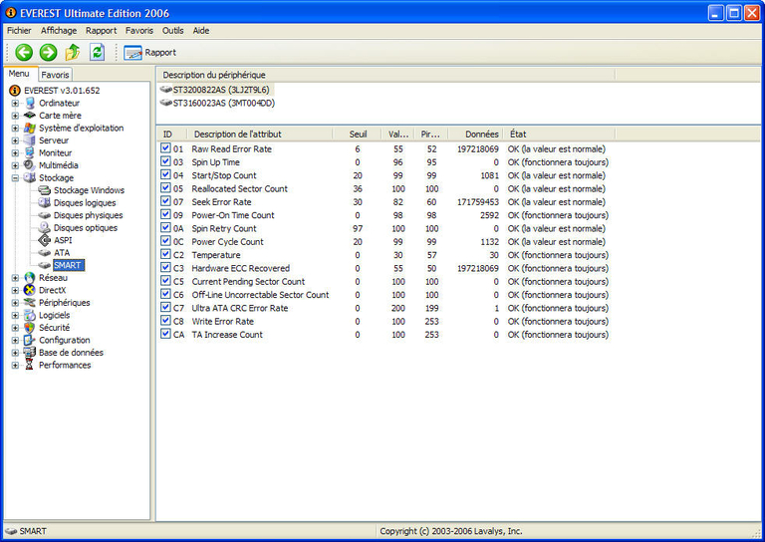Expand the Multimédia tree node

[x=15, y=165]
